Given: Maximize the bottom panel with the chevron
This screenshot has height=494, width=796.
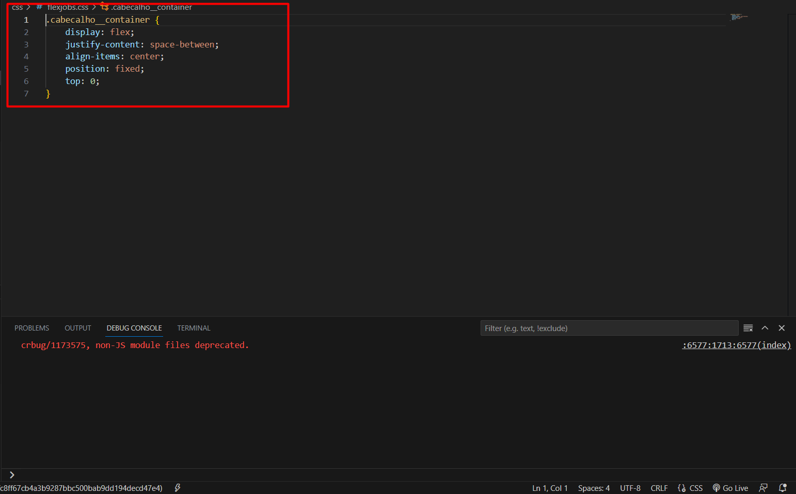Looking at the screenshot, I should point(765,328).
